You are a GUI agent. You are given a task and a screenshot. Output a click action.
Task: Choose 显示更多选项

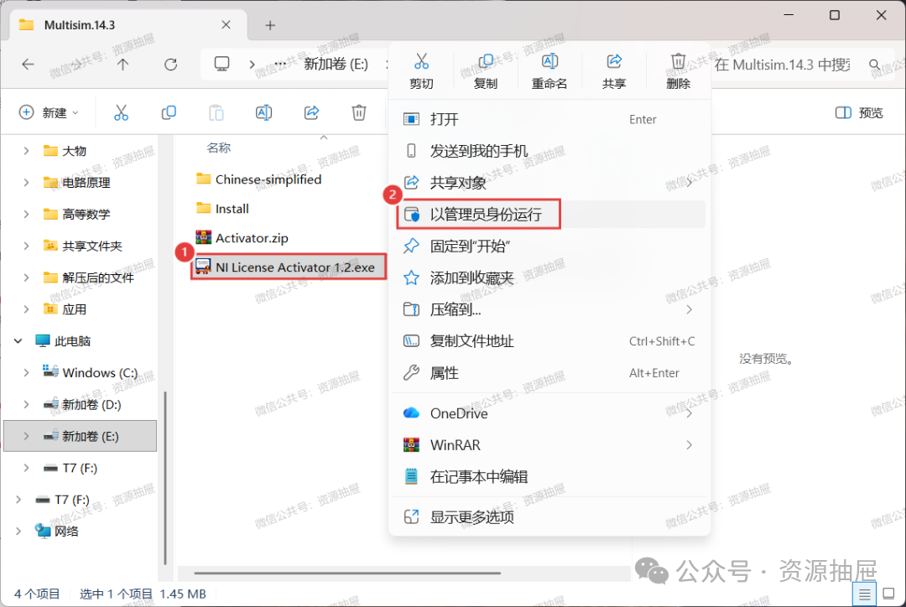549,517
